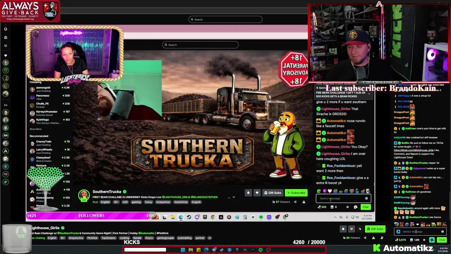
Task: Open Pancreasz channel in Following list
Action: tap(50, 97)
